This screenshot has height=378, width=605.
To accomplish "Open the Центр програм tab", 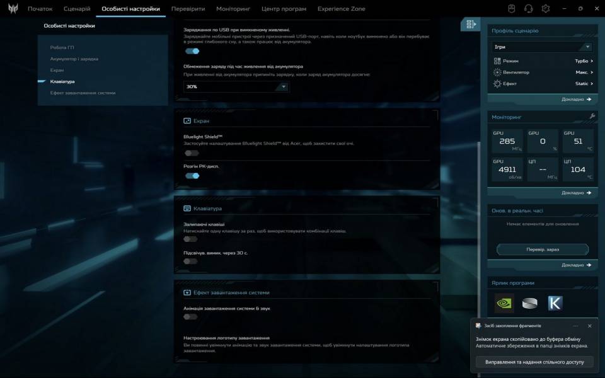I will 284,9.
